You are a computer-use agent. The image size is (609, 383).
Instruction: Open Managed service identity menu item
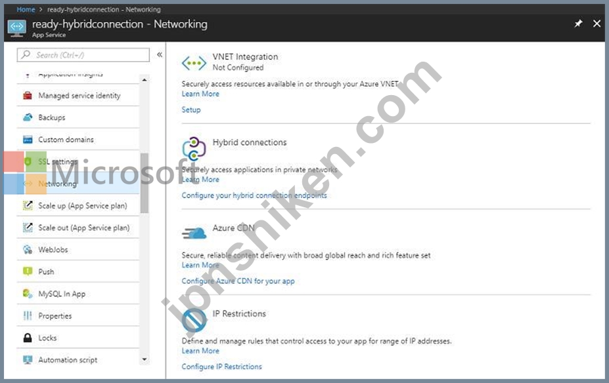pos(78,95)
